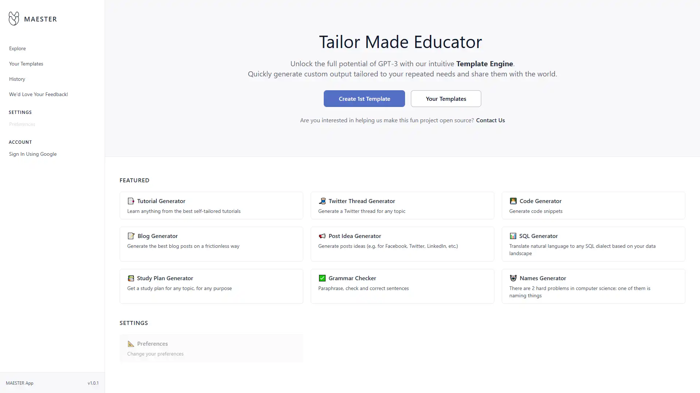Click the Create 1st Template button
The width and height of the screenshot is (700, 393).
[365, 98]
